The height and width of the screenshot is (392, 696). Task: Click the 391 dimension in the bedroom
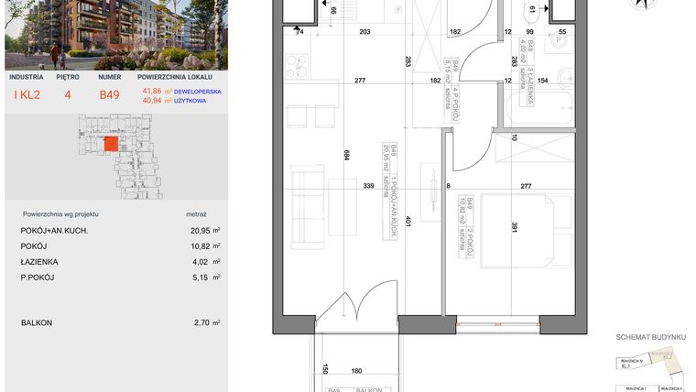pyautogui.click(x=514, y=227)
